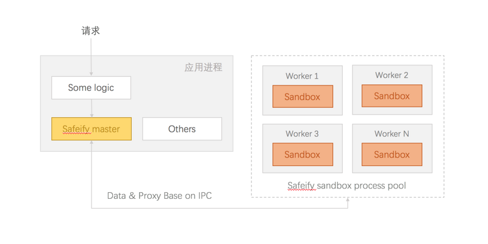Click the Some logic box
This screenshot has height=244, width=488.
click(91, 88)
